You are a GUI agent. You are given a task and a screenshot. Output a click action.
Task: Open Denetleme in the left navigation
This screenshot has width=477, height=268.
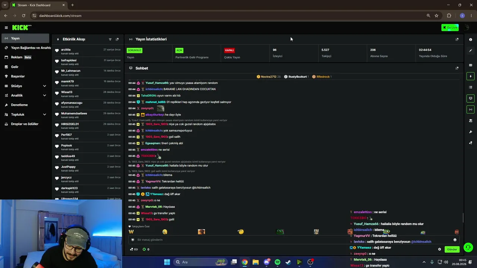(x=25, y=105)
